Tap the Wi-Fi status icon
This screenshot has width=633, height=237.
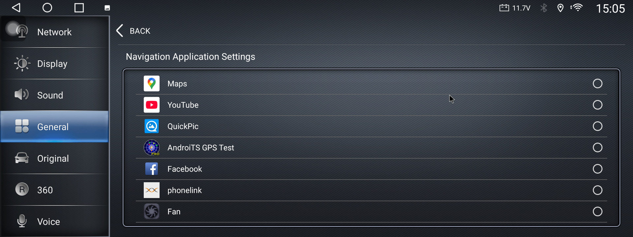(577, 8)
